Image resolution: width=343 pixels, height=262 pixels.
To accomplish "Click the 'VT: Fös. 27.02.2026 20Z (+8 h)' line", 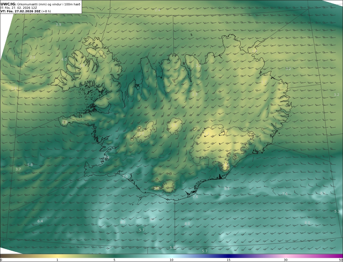I will (26, 11).
